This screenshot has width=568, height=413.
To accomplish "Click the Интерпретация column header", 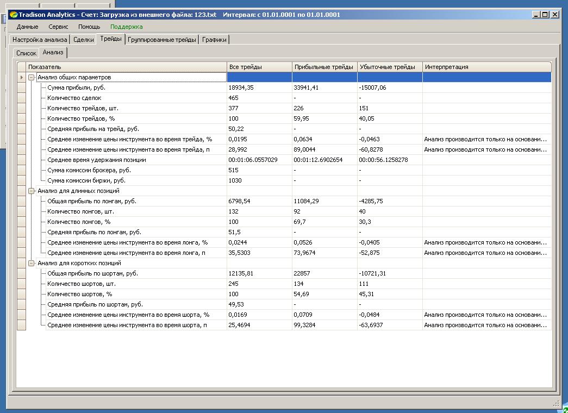I will click(486, 67).
